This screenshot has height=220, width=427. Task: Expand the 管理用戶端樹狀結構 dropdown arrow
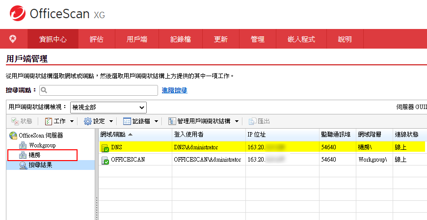point(237,121)
